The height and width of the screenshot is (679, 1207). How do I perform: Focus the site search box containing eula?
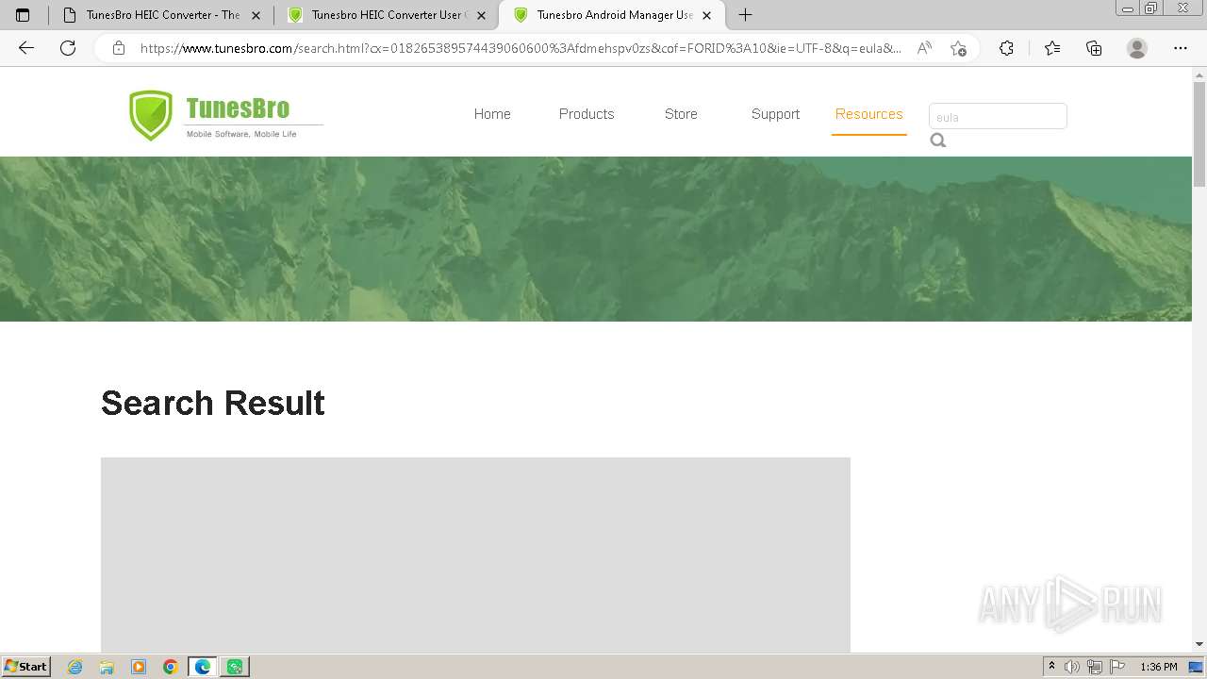pos(998,116)
